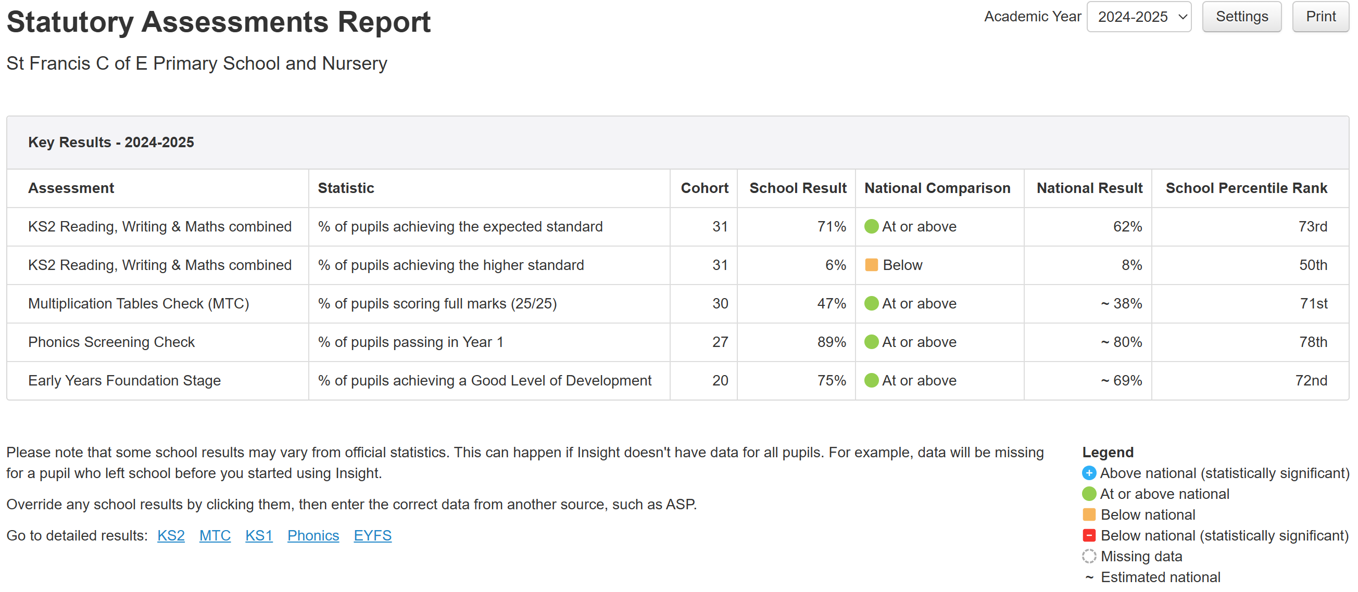Viewport: 1358px width, 592px height.
Task: Click the 8% national result value
Action: coord(1132,265)
